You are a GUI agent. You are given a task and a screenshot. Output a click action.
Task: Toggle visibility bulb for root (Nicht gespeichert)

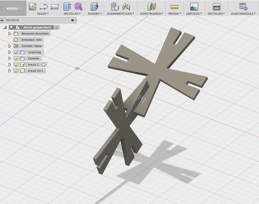click(11, 27)
